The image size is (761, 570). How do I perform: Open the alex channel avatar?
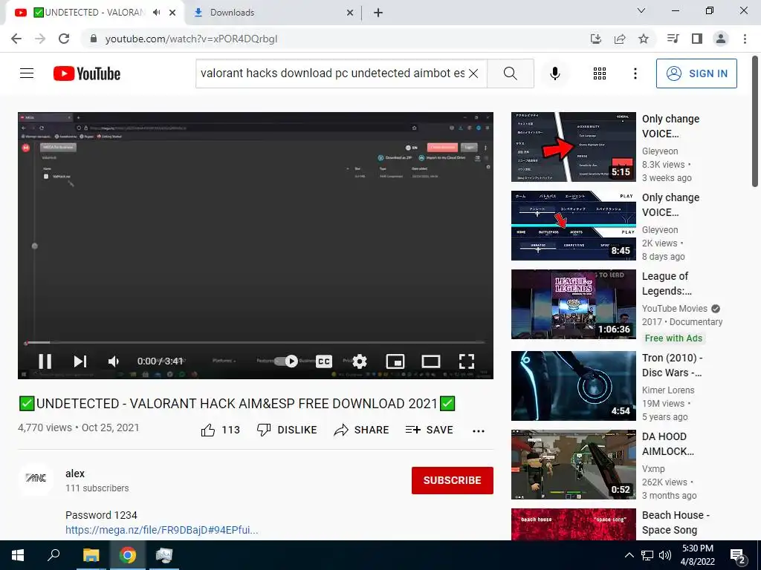(x=36, y=479)
